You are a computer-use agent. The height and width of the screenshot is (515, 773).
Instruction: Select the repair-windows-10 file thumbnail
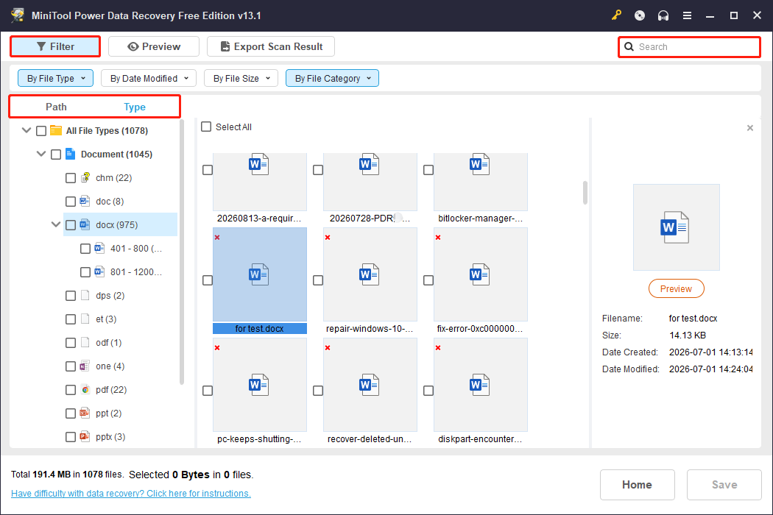370,274
